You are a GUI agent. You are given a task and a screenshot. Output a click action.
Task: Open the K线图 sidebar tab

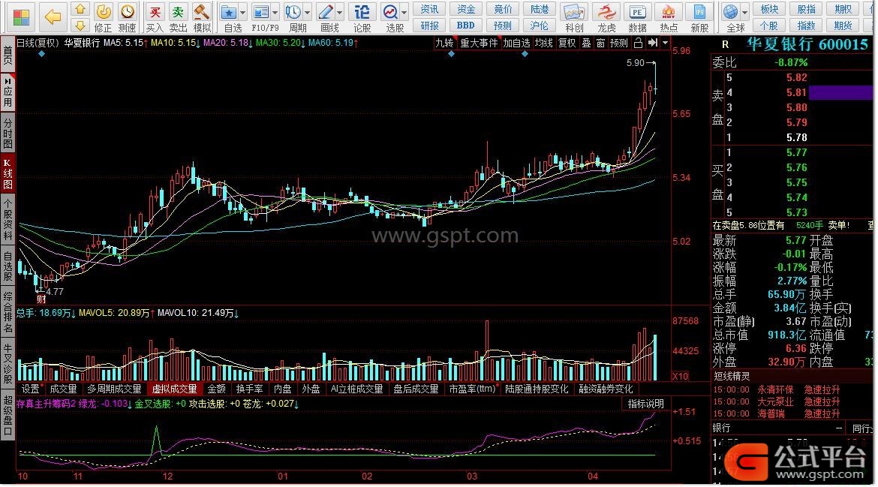[8, 173]
